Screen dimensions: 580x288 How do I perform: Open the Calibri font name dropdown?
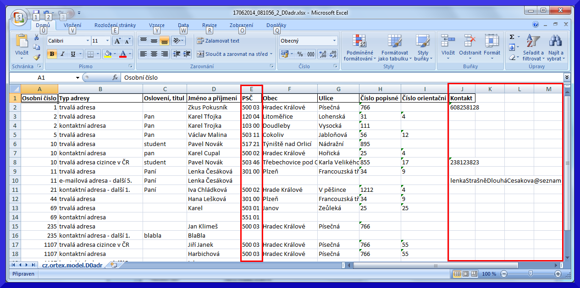pos(88,41)
